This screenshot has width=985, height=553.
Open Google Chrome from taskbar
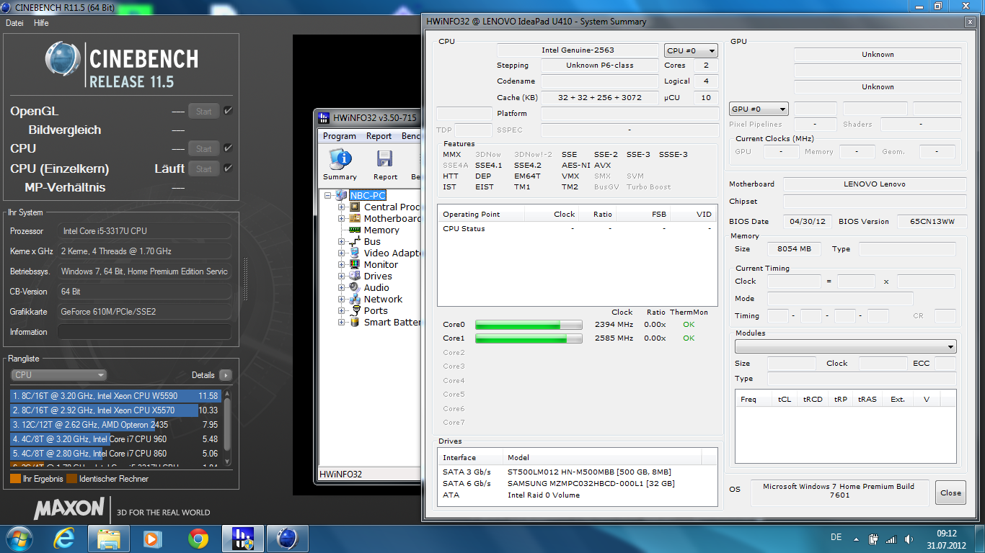(x=198, y=538)
